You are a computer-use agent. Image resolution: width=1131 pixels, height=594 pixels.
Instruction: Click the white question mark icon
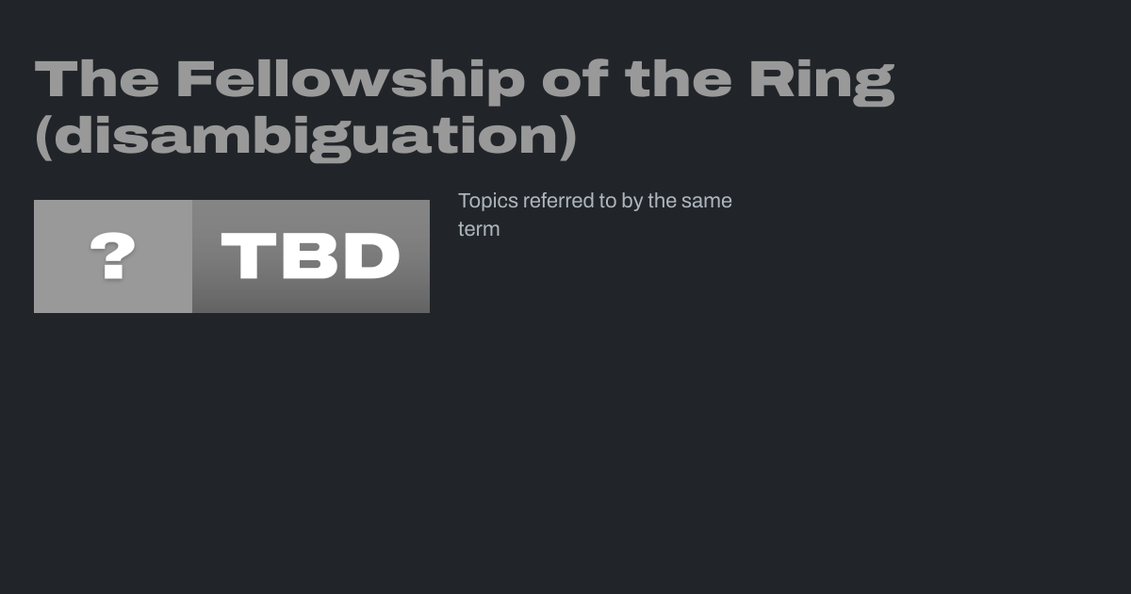tap(113, 256)
